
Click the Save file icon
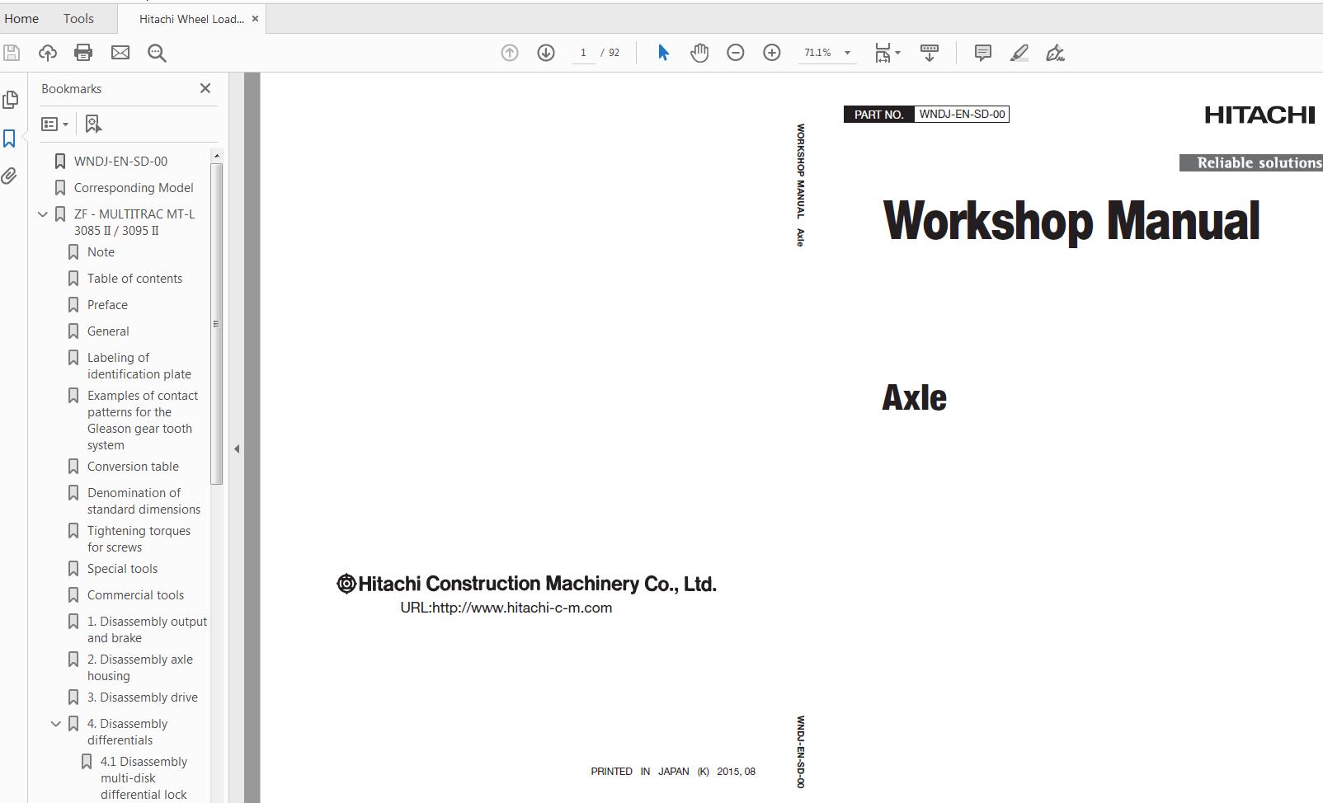coord(12,53)
